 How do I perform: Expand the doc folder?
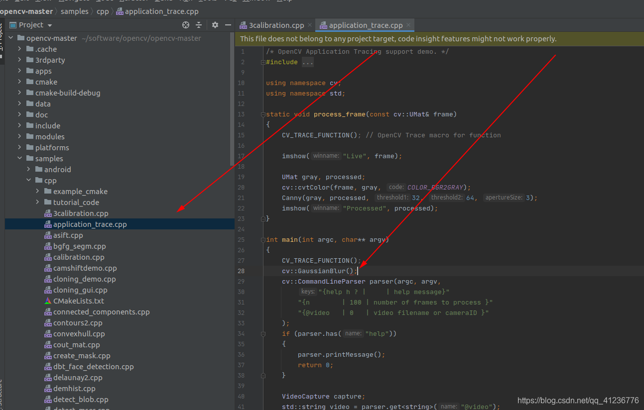[19, 115]
